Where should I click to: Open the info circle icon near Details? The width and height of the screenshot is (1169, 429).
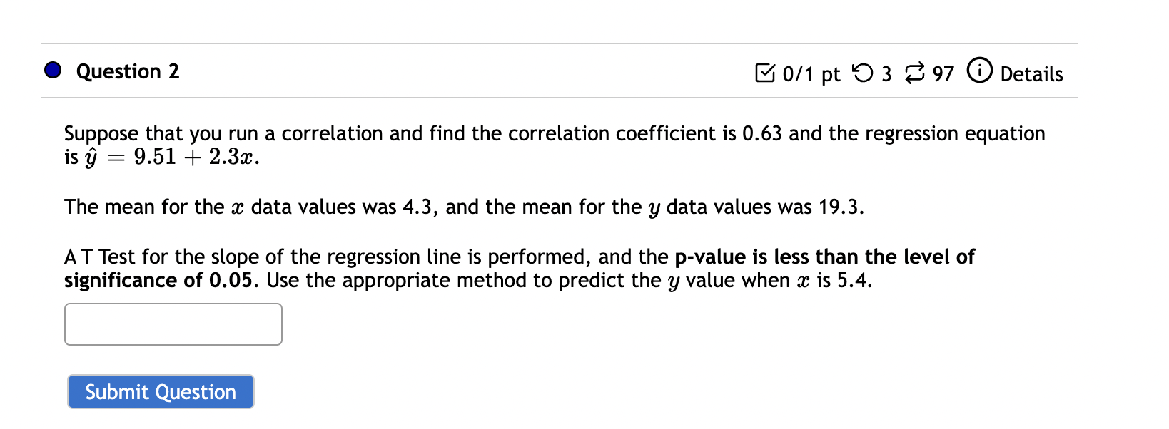point(981,71)
